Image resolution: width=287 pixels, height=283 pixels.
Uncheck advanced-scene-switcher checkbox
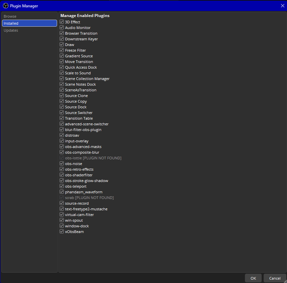click(62, 124)
